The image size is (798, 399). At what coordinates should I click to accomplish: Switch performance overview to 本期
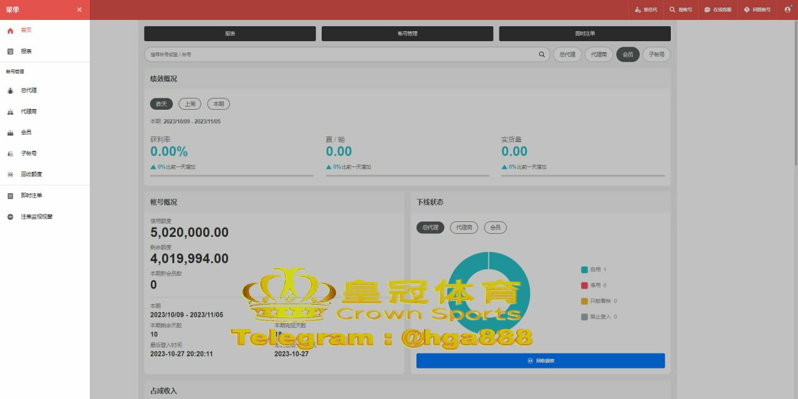pyautogui.click(x=218, y=104)
